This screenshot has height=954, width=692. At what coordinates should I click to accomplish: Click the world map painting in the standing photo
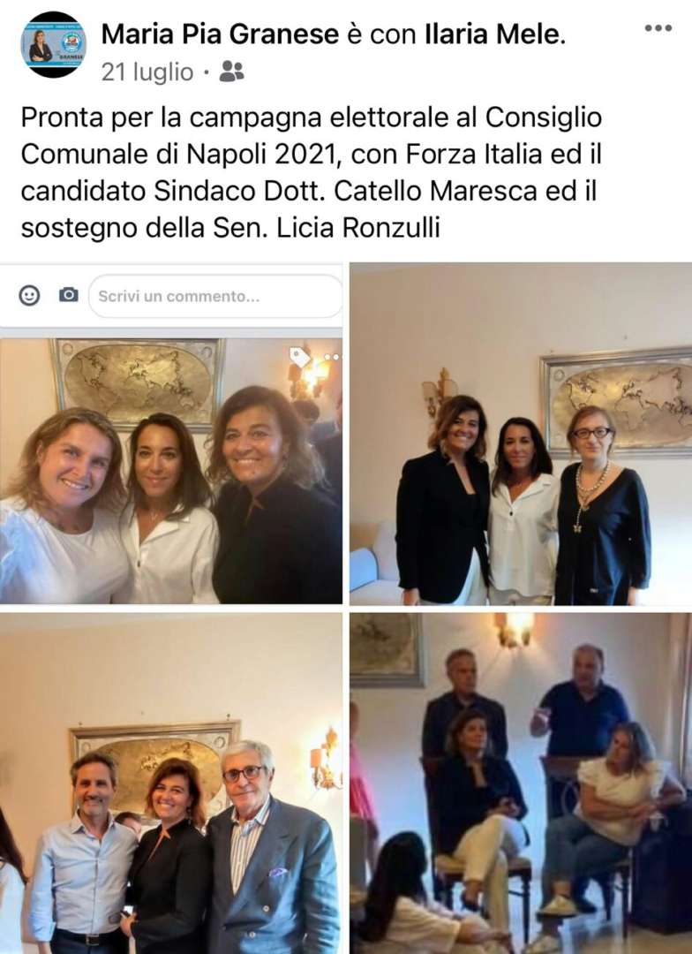tap(616, 400)
